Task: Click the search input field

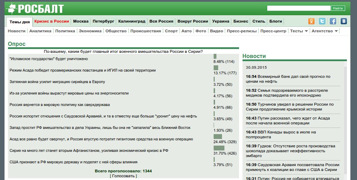Action: click(x=299, y=8)
